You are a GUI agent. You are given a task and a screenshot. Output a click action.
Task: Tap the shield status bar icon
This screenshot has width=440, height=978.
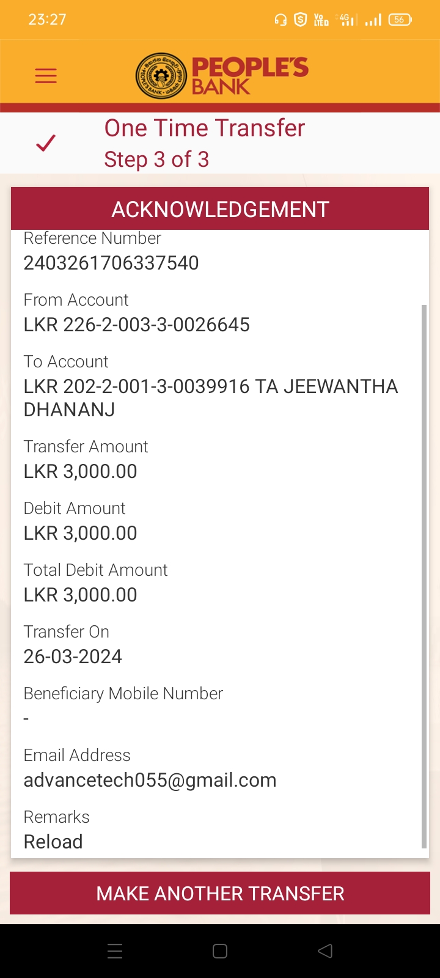(x=300, y=20)
